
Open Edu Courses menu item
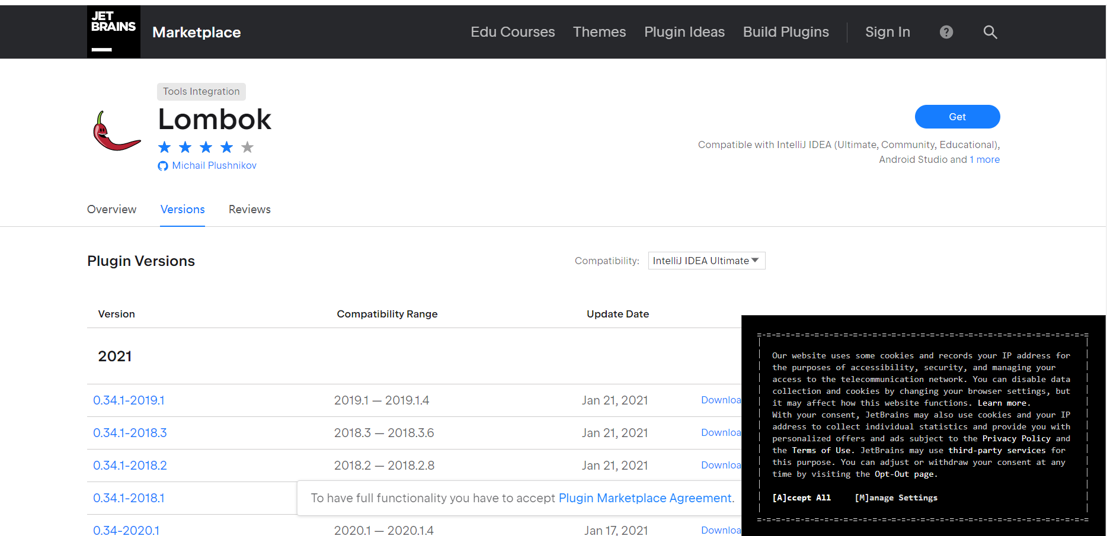click(x=513, y=32)
